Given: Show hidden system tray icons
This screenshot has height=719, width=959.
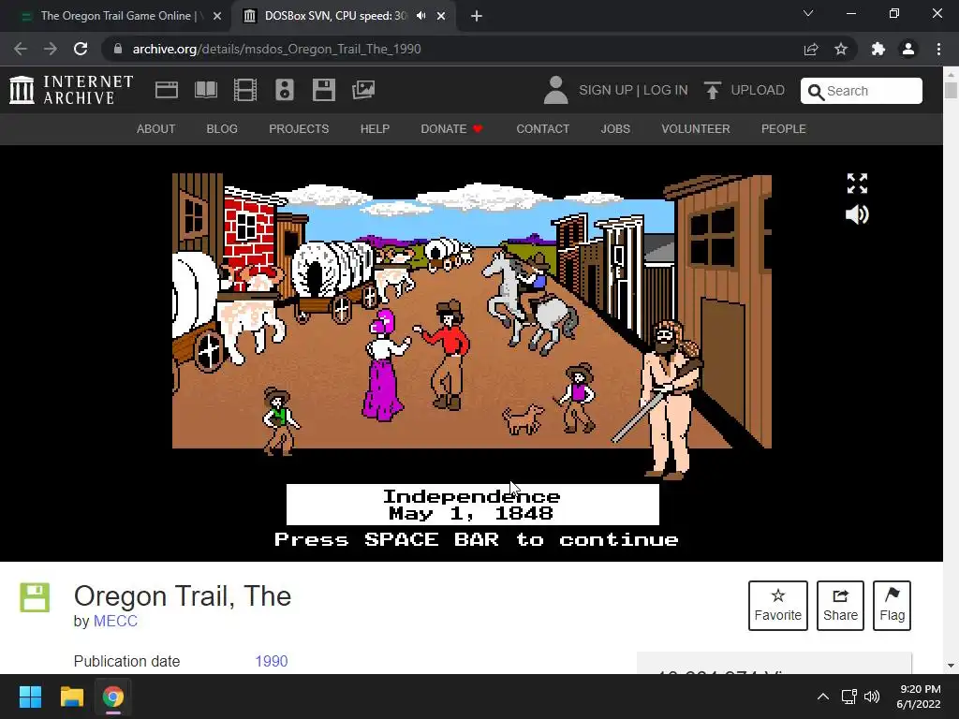Looking at the screenshot, I should tap(823, 697).
